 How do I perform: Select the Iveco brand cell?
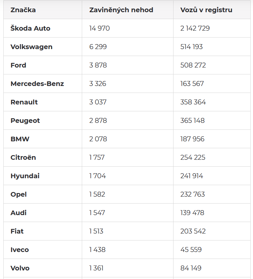(20, 250)
